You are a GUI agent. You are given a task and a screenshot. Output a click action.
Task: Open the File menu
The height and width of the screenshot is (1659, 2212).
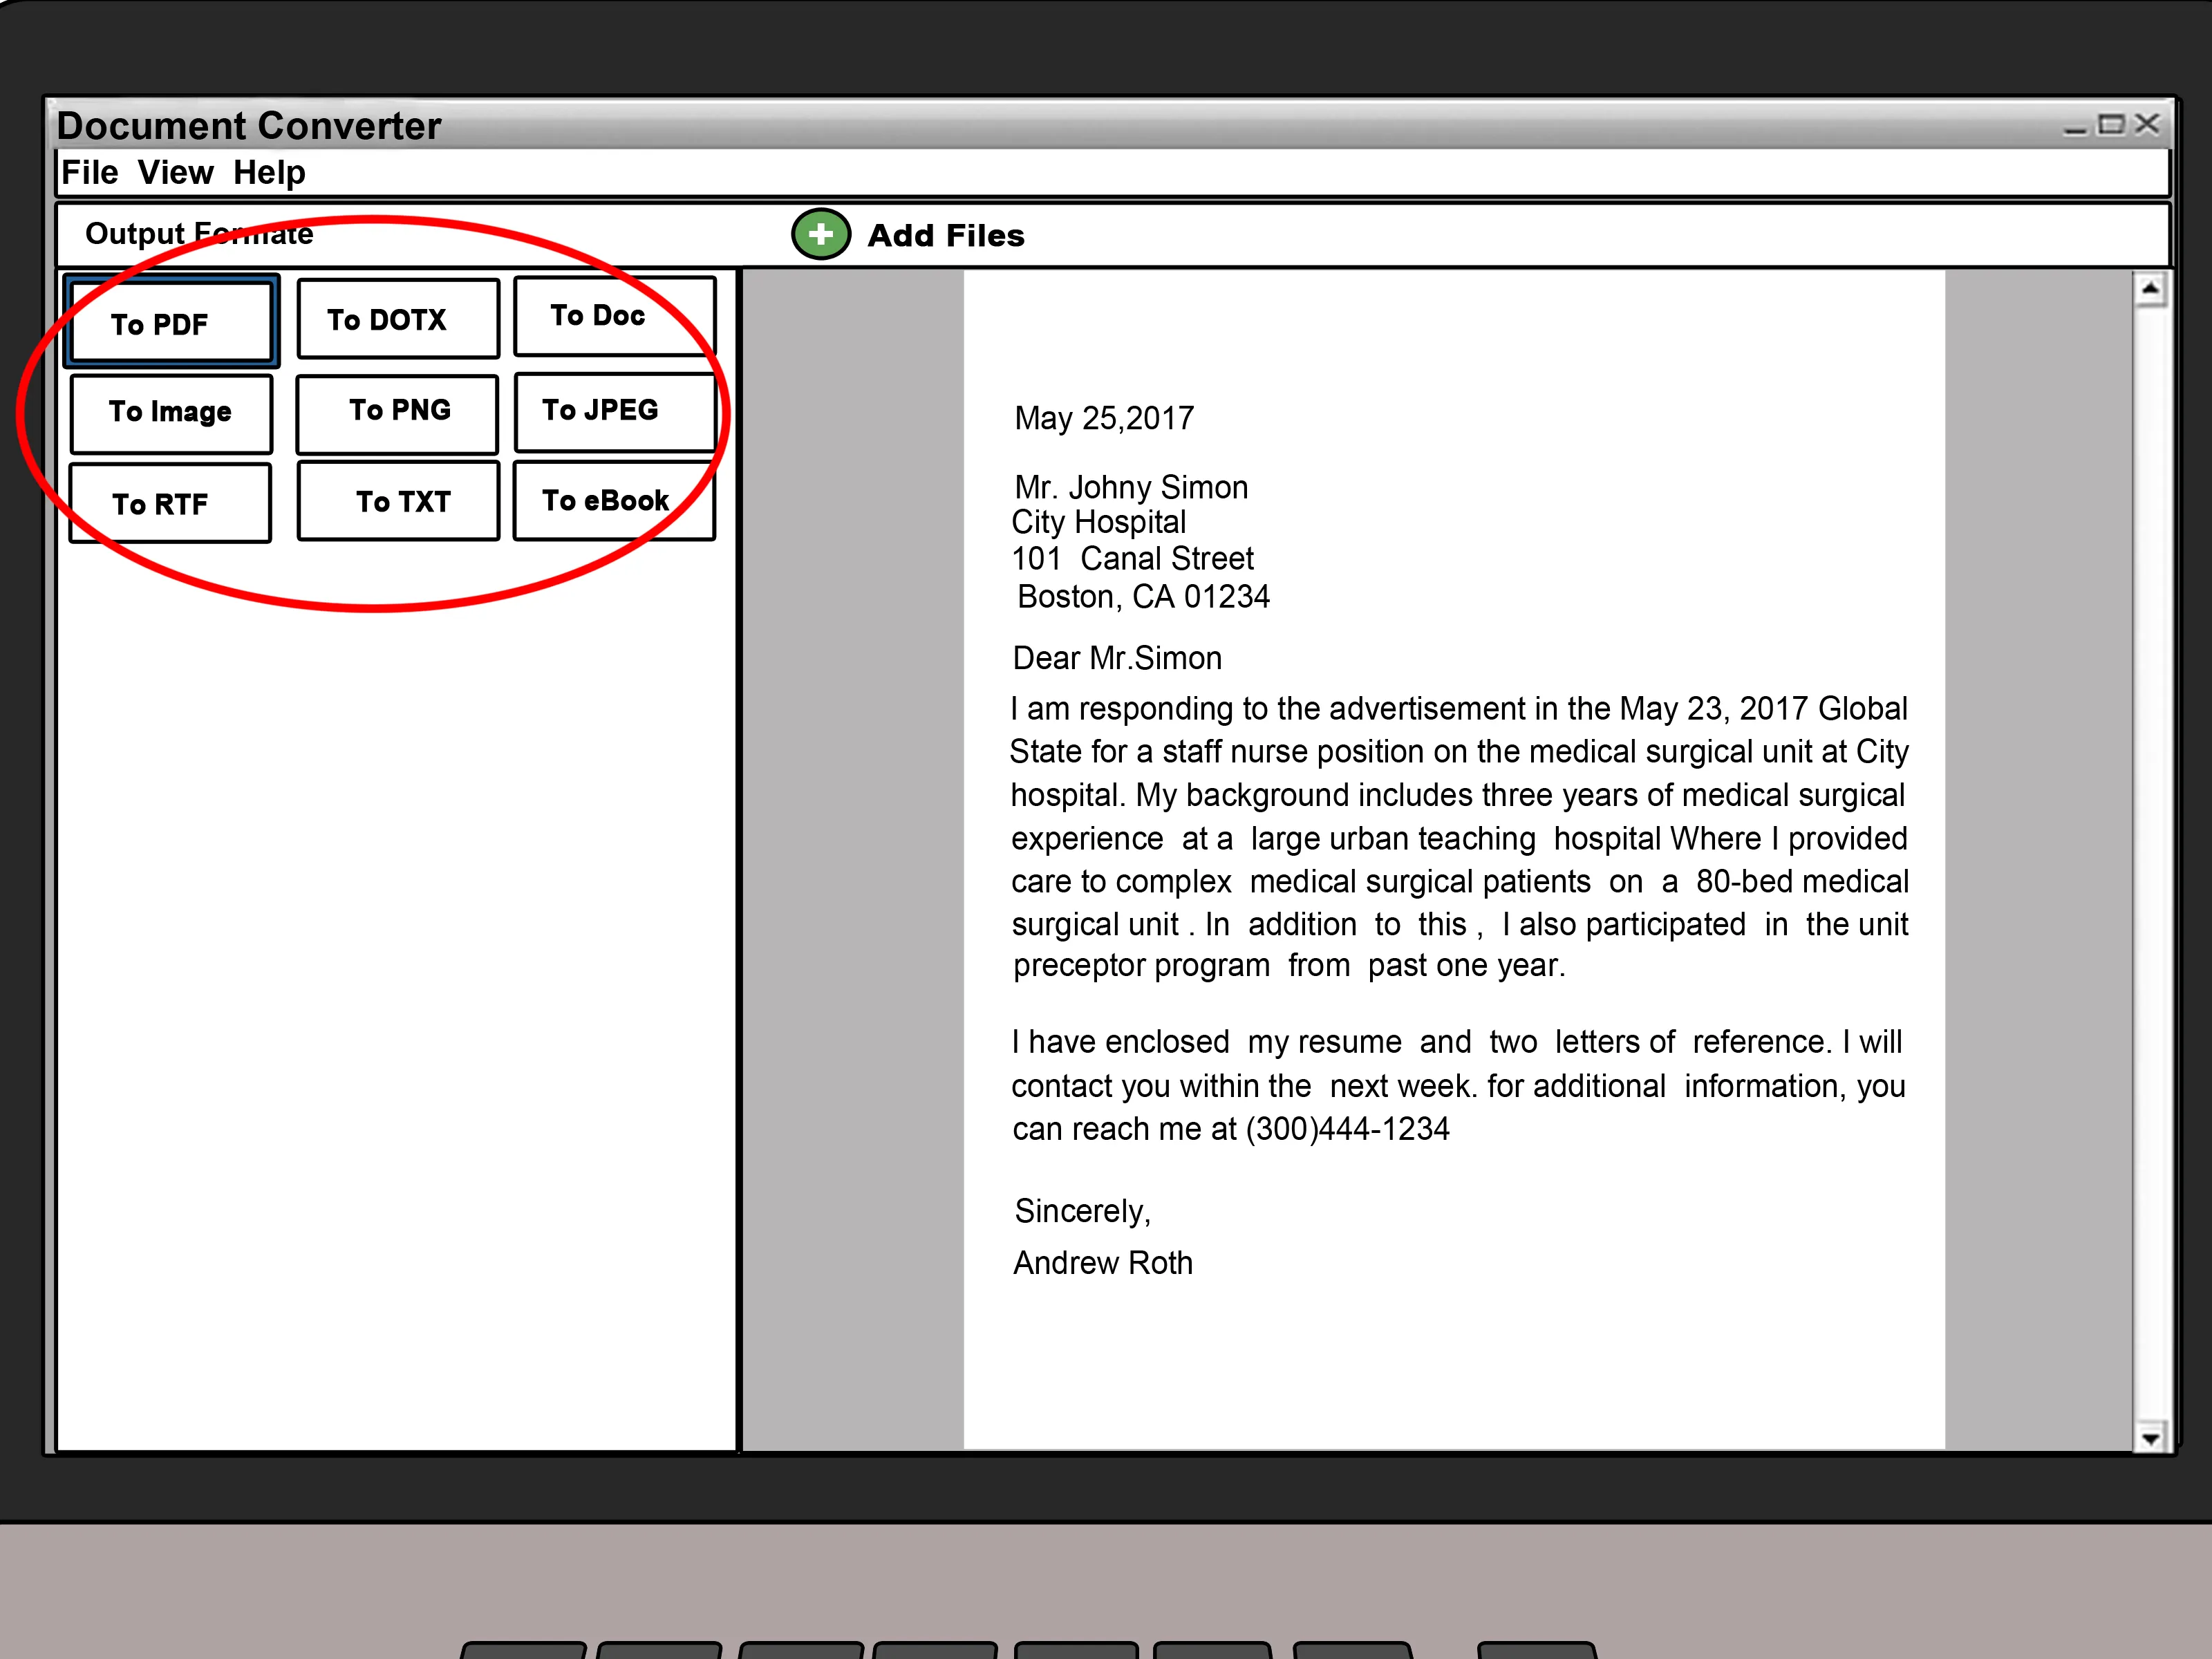point(89,173)
